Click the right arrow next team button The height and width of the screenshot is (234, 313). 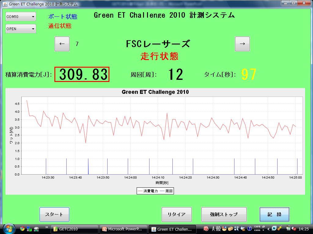(242, 44)
